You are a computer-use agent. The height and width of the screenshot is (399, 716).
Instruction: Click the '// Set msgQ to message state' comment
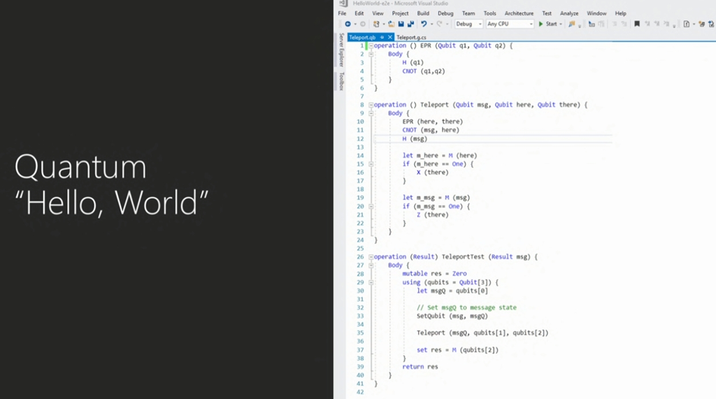click(x=466, y=307)
